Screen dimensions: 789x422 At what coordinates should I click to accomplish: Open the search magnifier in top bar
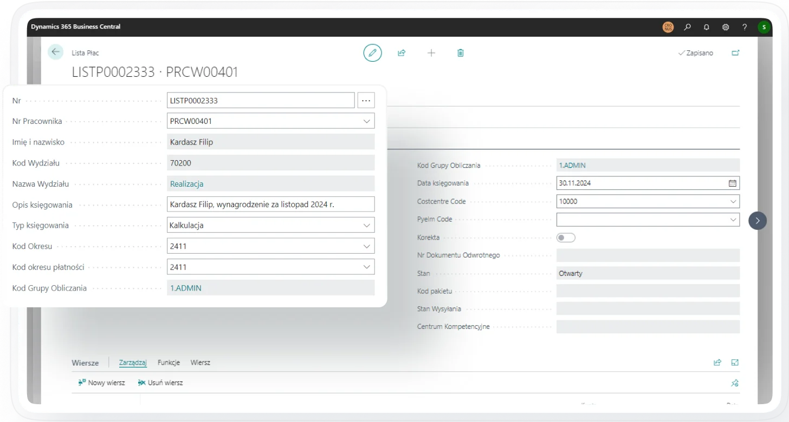tap(688, 27)
